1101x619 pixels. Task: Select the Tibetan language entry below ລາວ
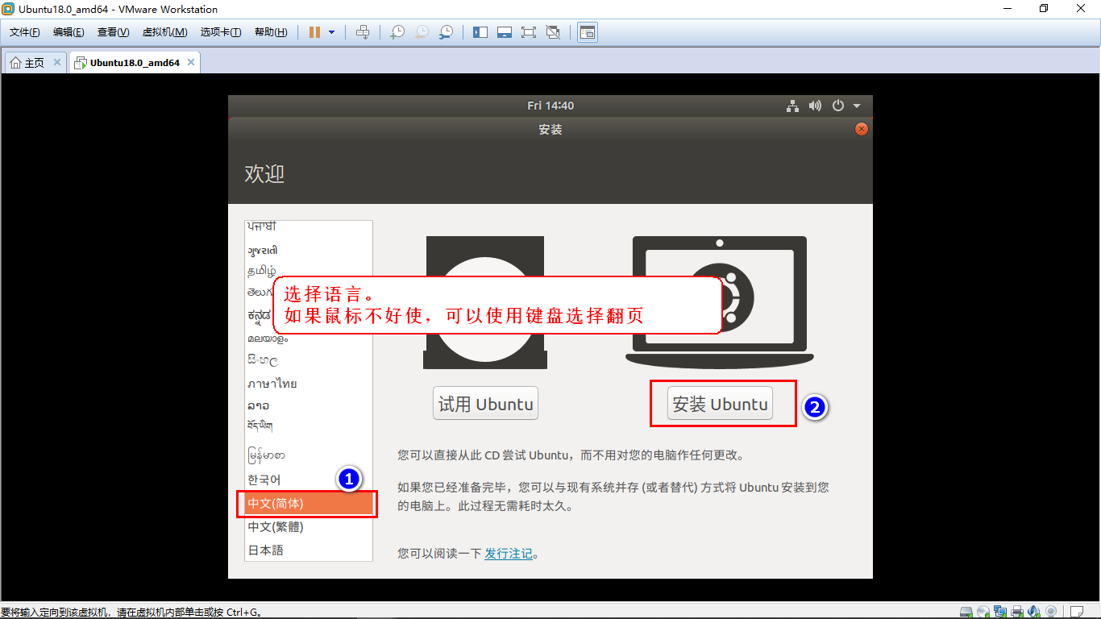click(x=310, y=426)
